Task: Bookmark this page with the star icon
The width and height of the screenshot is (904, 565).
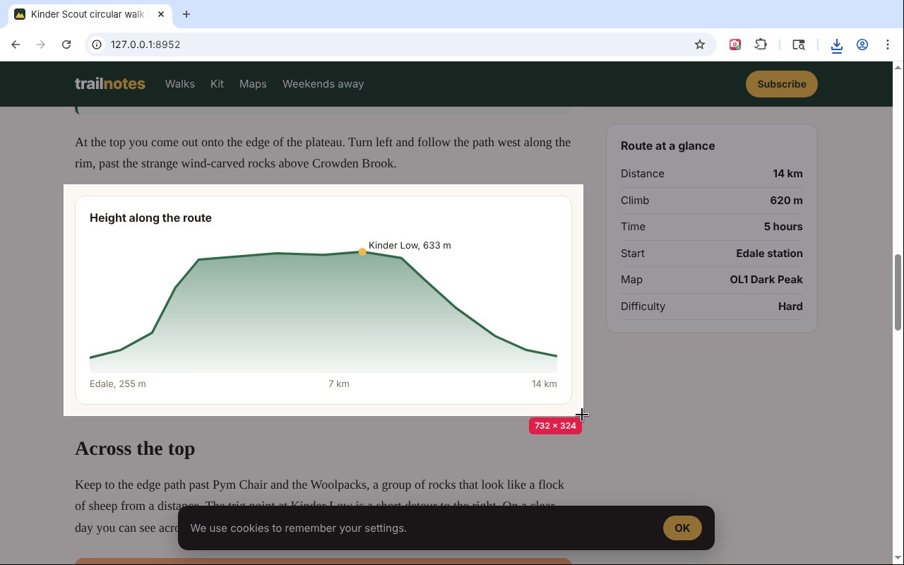Action: pyautogui.click(x=700, y=44)
